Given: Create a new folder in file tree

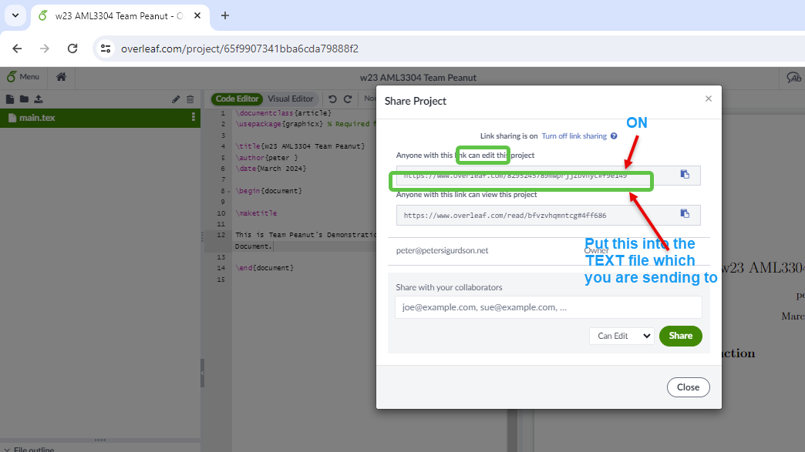Looking at the screenshot, I should click(x=24, y=99).
